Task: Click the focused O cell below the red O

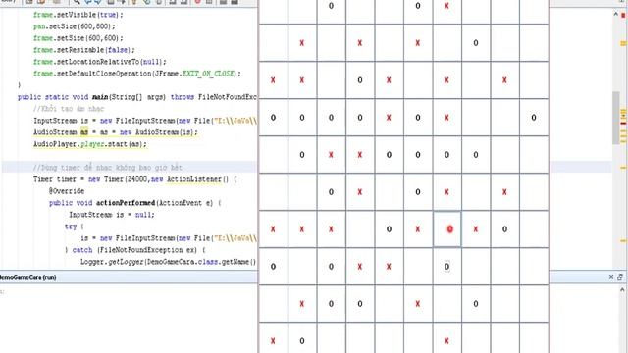Action: coord(447,267)
